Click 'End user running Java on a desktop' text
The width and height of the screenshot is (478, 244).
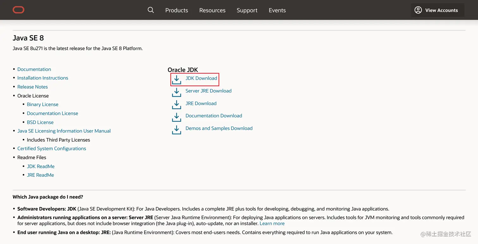[58, 232]
